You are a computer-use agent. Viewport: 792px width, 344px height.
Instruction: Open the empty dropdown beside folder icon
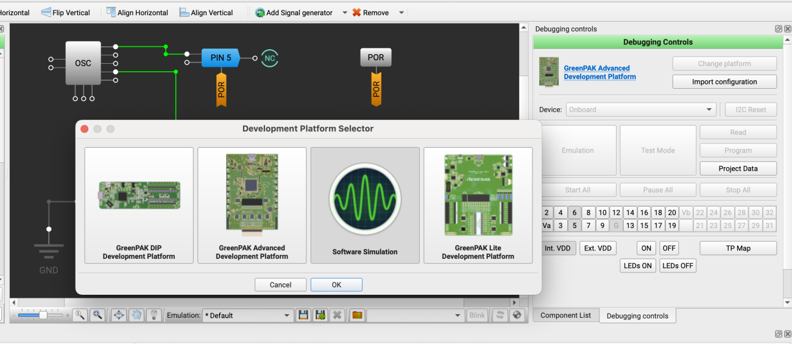[x=415, y=315]
